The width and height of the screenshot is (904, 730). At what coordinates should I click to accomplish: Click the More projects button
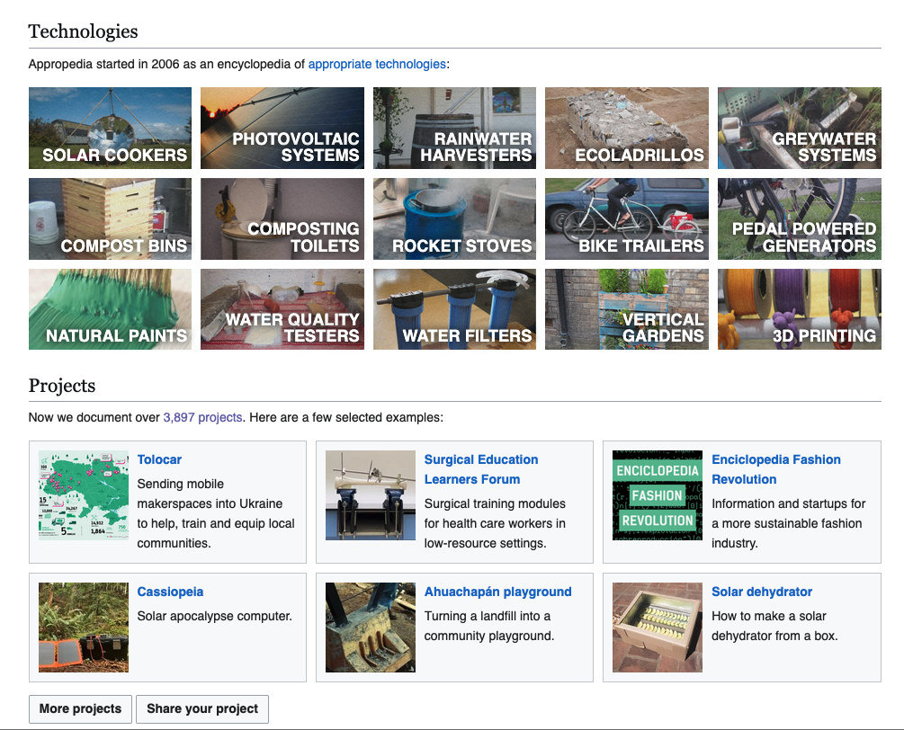click(x=80, y=708)
